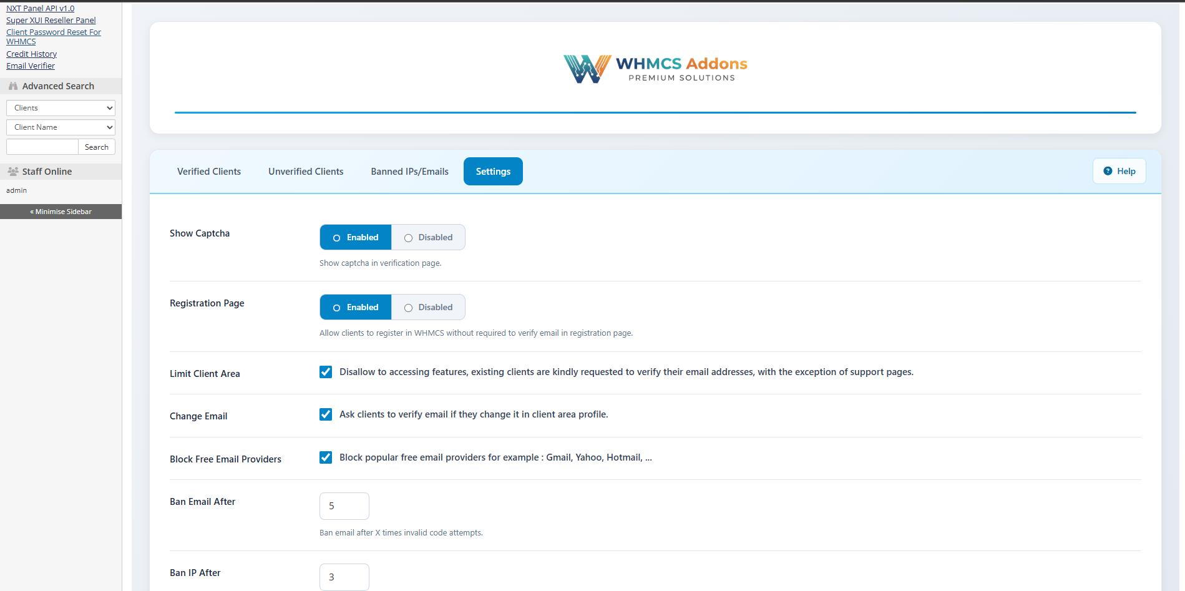
Task: Collapse the sidebar with Minimise Sidebar
Action: 61,211
